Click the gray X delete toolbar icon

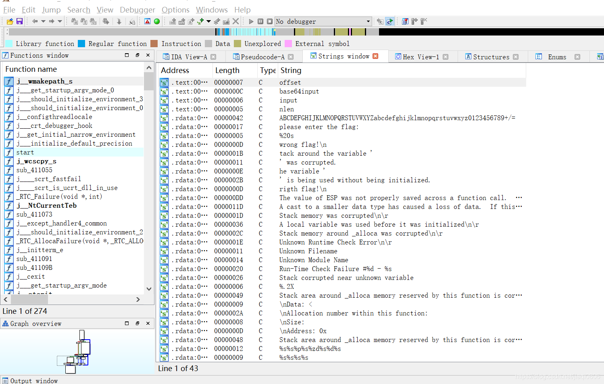point(236,21)
